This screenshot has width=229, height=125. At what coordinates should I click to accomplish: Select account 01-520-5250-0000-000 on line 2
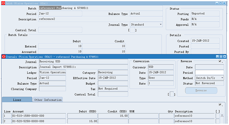(39, 121)
